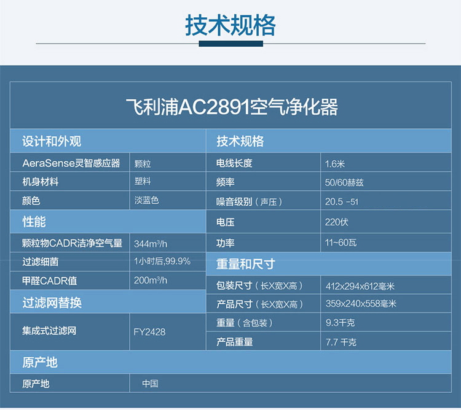Click the 50/60赫兹 frequency value
The image size is (461, 410).
[x=344, y=182]
